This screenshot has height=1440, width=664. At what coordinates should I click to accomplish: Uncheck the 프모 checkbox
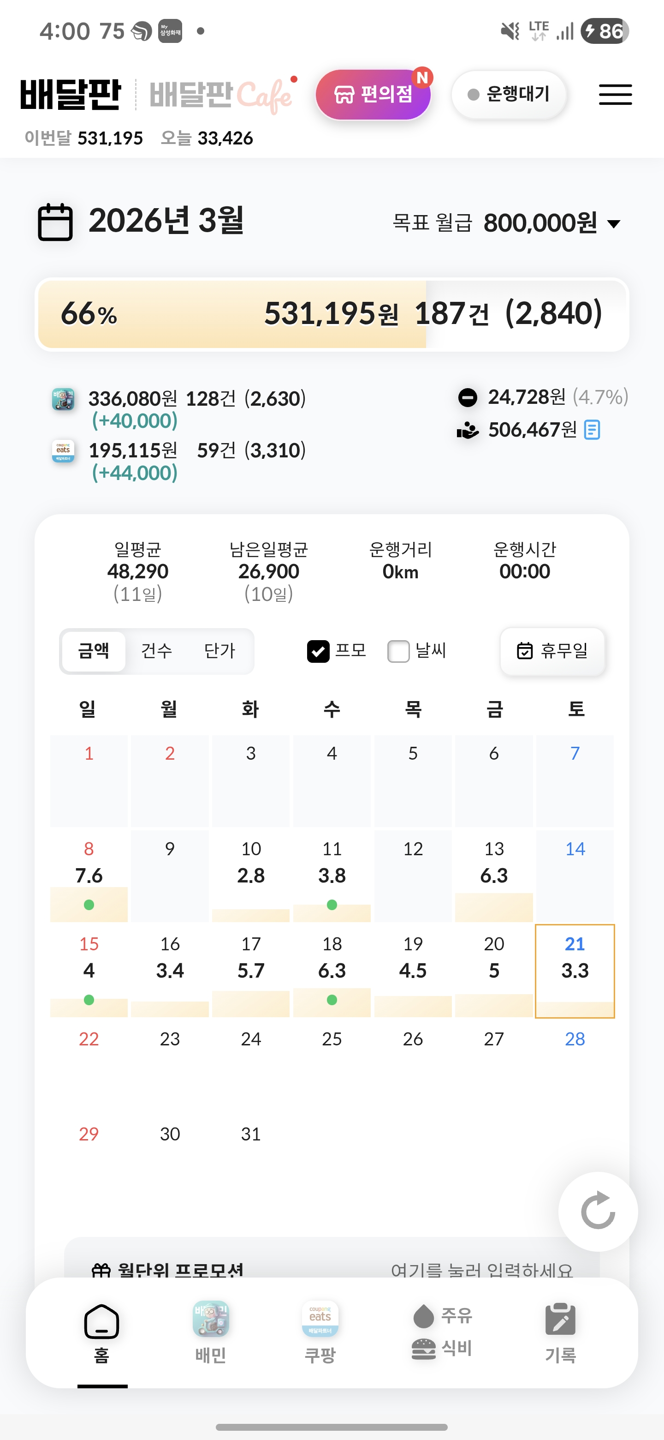tap(318, 651)
